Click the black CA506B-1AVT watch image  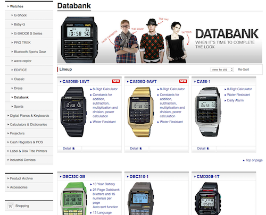pyautogui.click(x=73, y=112)
